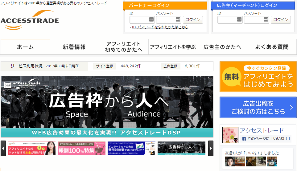This screenshot has width=297, height=171.
Task: Click password manager icon in merchant ID field
Action: [x=239, y=19]
